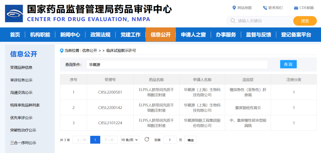Click the 注册分类 column header

pos(294,79)
